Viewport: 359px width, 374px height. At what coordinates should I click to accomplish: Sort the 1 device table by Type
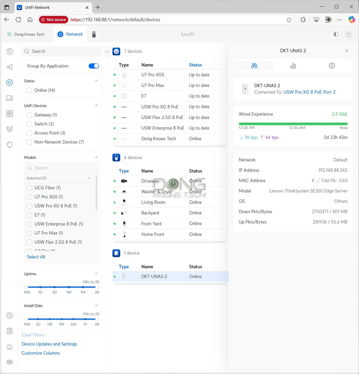coord(124,267)
